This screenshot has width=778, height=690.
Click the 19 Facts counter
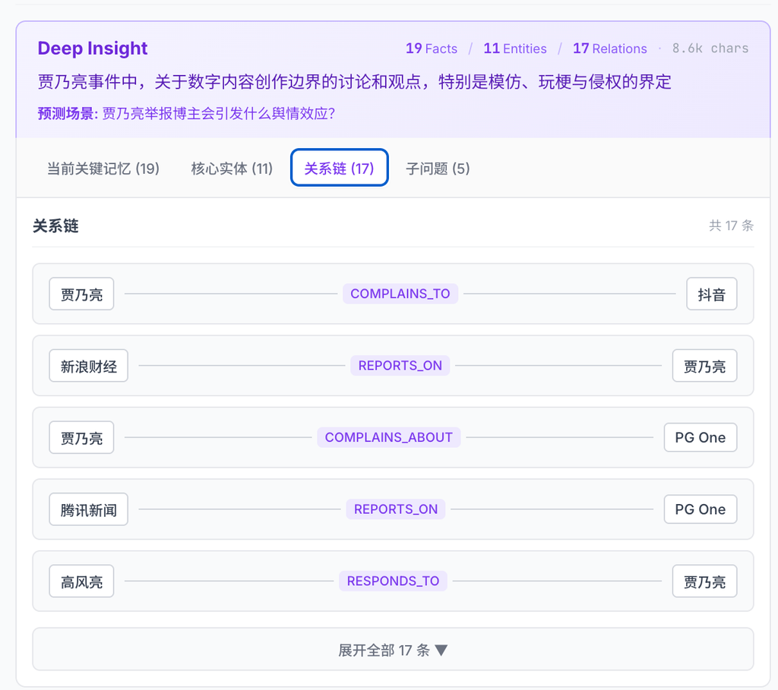(x=431, y=49)
